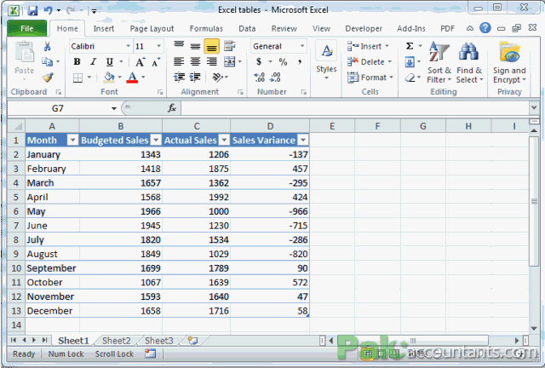Increase font size with Grow Font
545x368 pixels.
click(x=140, y=62)
